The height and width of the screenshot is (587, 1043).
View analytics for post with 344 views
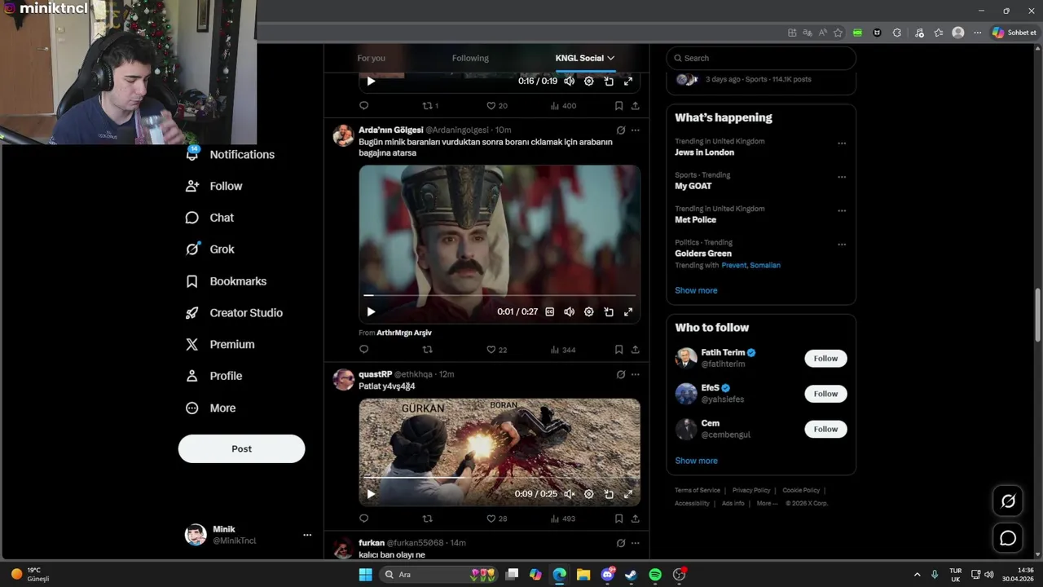pos(563,350)
